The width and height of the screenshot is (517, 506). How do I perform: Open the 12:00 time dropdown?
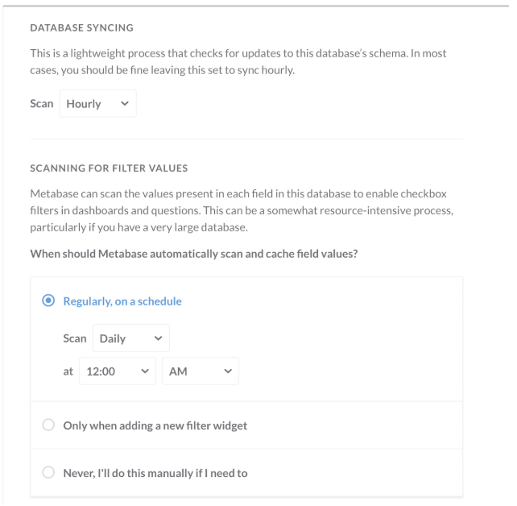(117, 371)
